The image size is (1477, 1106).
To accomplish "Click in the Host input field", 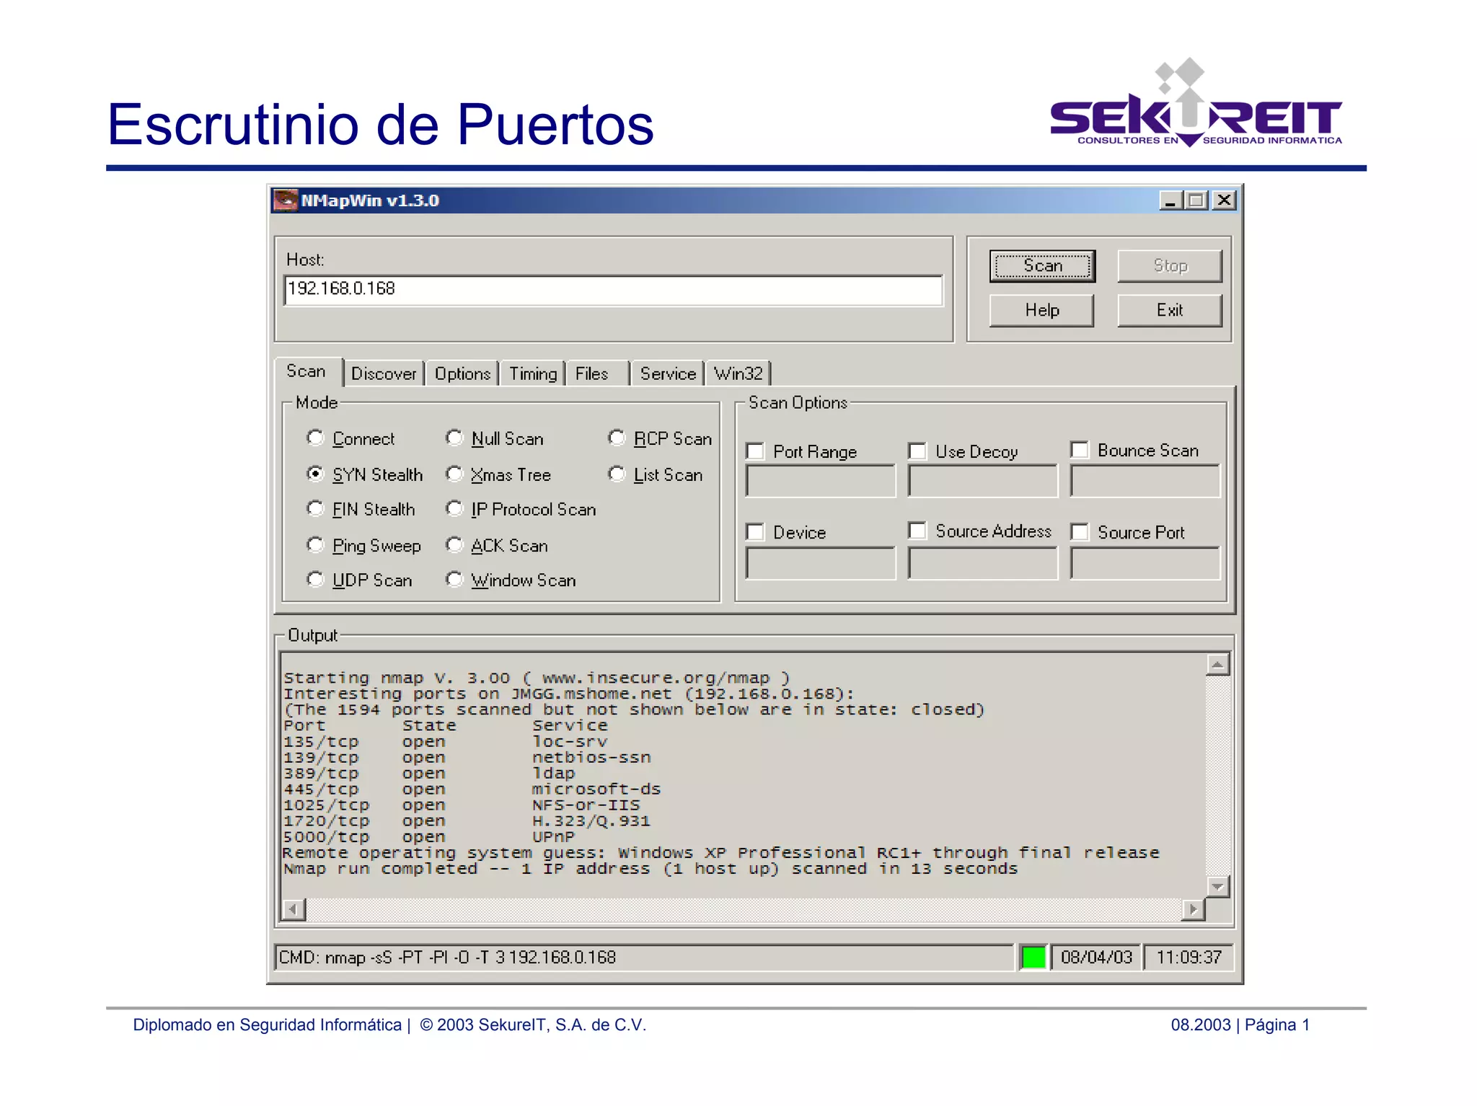I will (614, 290).
